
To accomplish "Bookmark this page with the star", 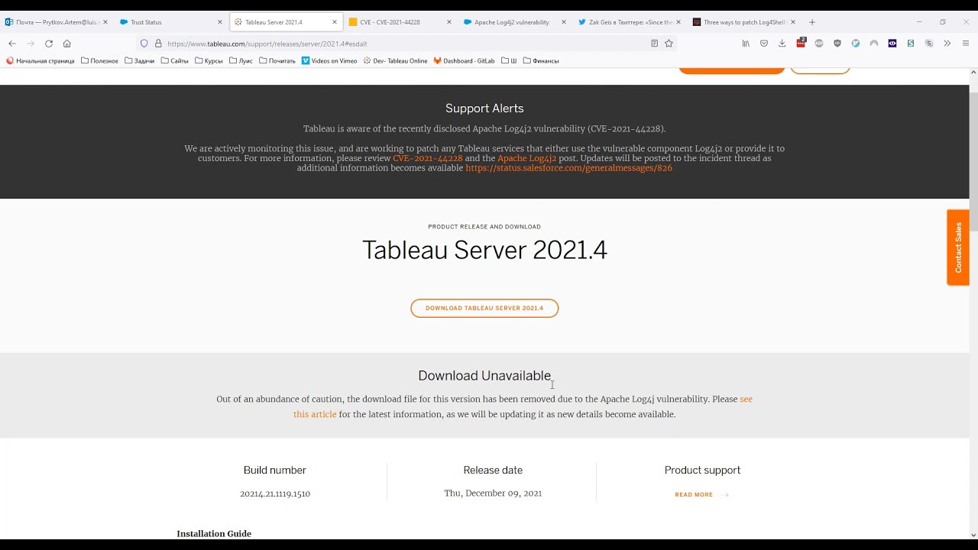I will click(x=669, y=44).
